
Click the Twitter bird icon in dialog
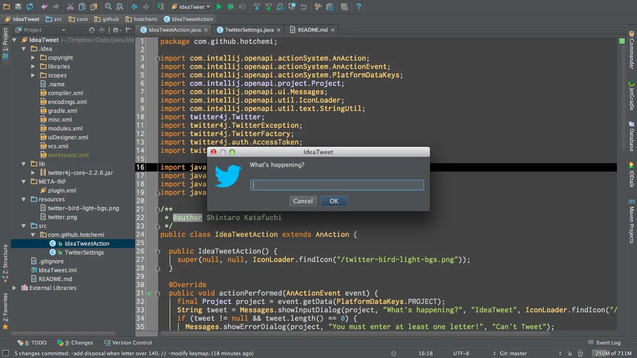click(228, 176)
